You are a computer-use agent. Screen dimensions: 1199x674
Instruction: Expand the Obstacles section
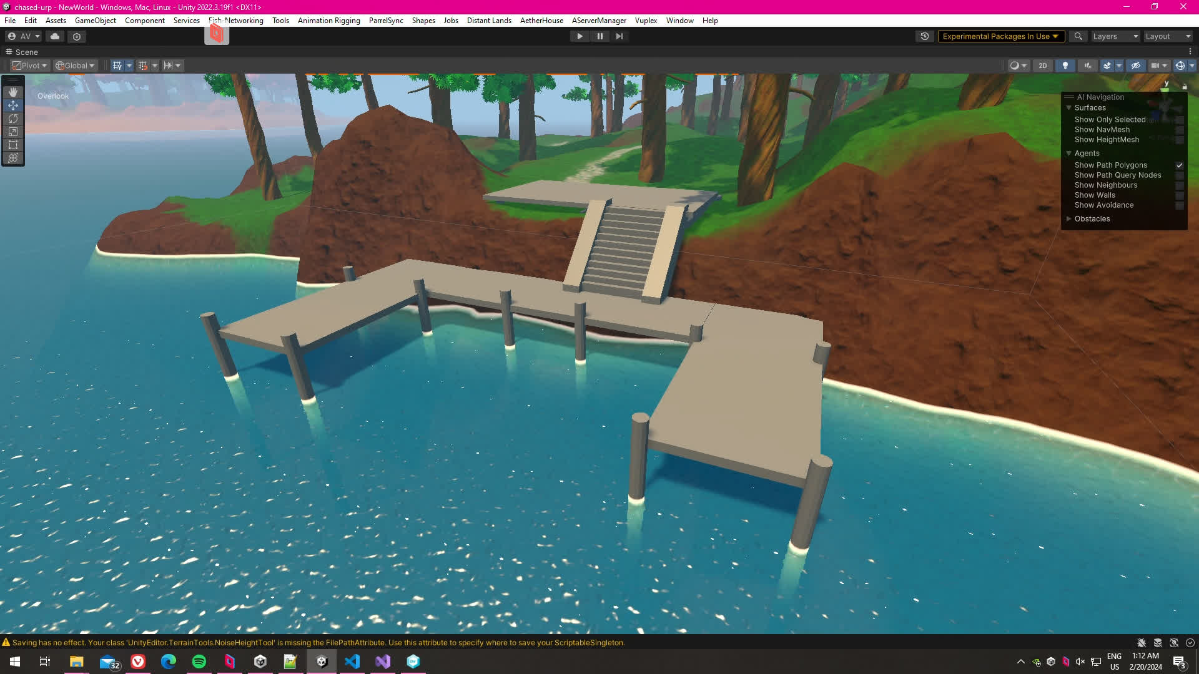click(x=1069, y=219)
